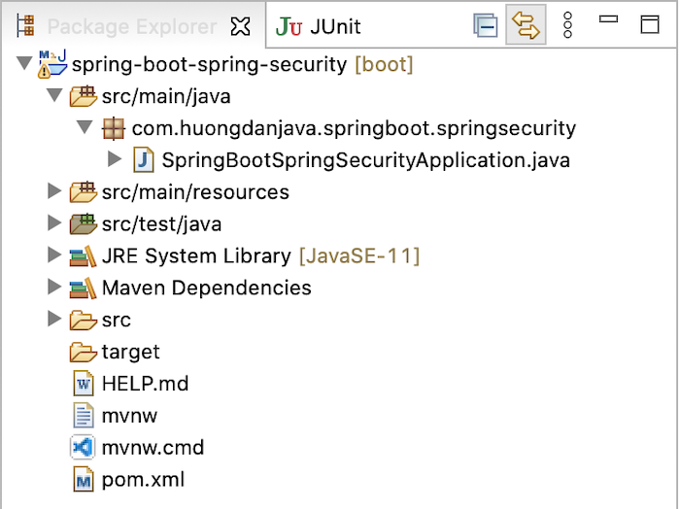Click the JRE System Library icon

pos(83,255)
